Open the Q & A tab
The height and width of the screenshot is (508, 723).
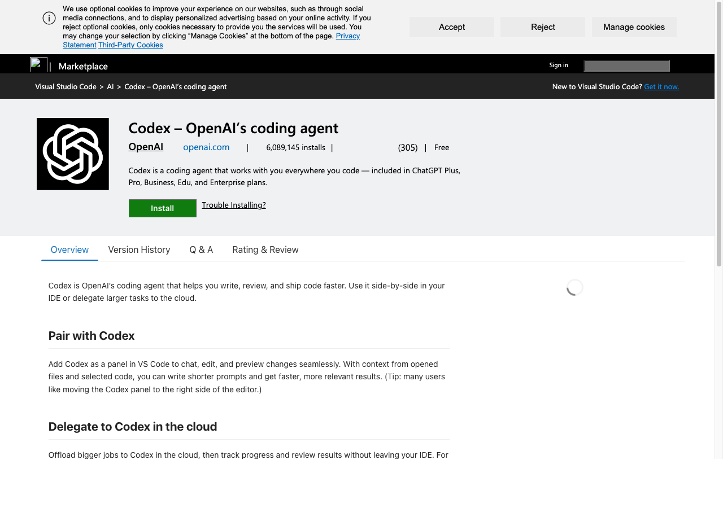[201, 249]
